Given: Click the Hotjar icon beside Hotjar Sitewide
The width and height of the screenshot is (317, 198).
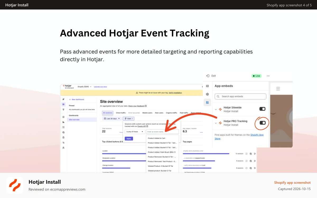Looking at the screenshot, I should coord(220,109).
